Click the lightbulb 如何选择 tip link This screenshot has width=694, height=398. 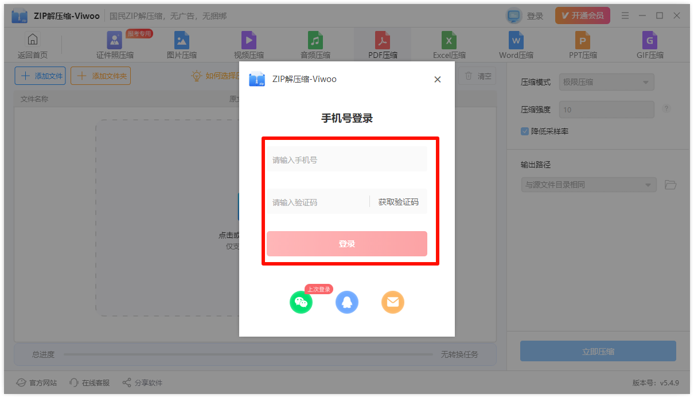click(x=215, y=76)
